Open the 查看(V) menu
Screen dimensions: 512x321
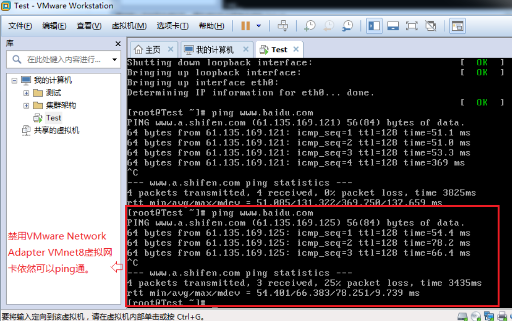89,26
